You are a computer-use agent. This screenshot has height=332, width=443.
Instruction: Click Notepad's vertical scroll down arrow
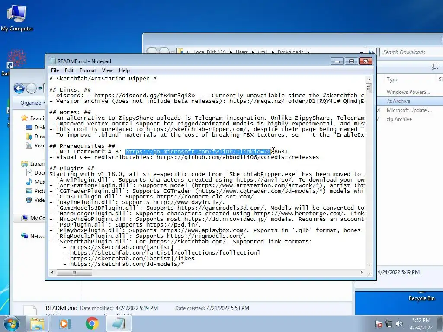[x=369, y=265]
